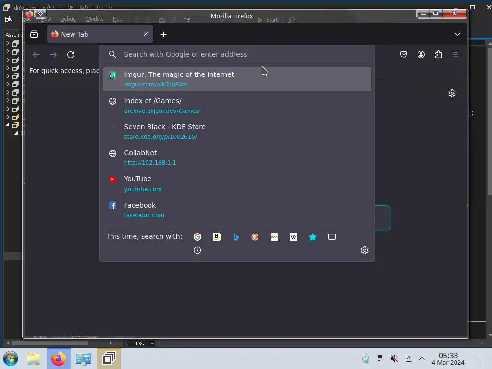The width and height of the screenshot is (492, 369).
Task: Open the extensions puzzle icon
Action: (438, 54)
